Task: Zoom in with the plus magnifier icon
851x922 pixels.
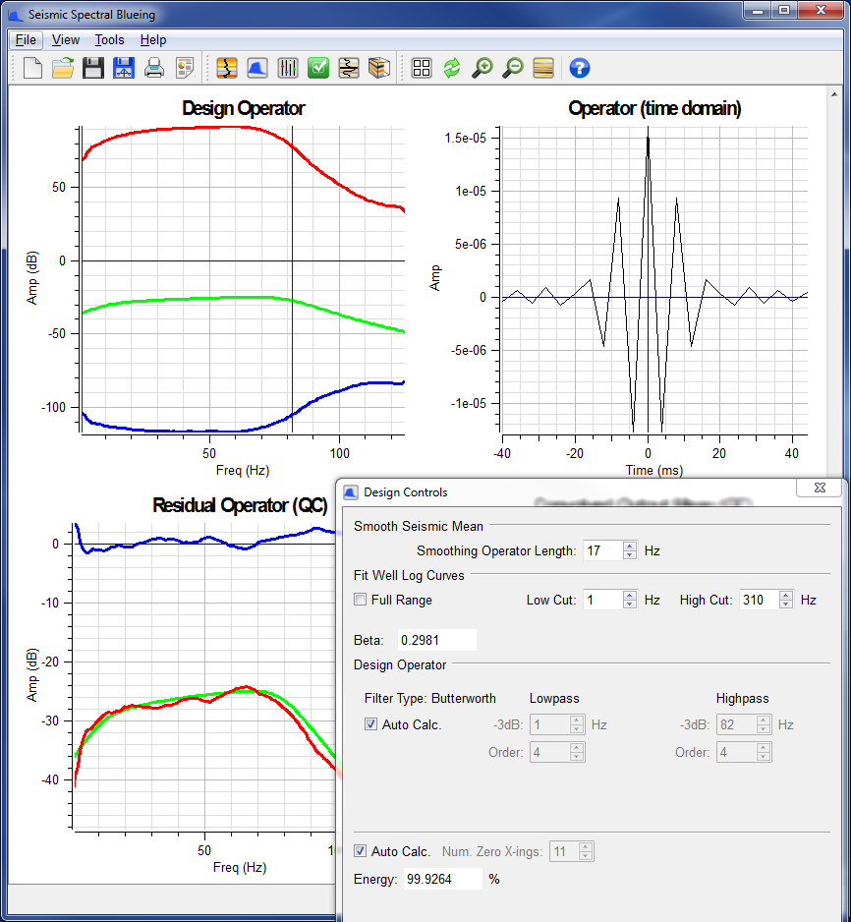Action: (x=482, y=68)
